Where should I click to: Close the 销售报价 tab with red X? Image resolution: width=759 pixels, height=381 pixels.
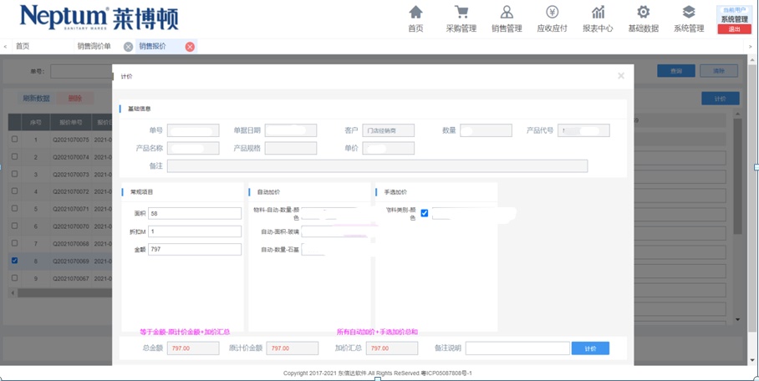[x=190, y=47]
